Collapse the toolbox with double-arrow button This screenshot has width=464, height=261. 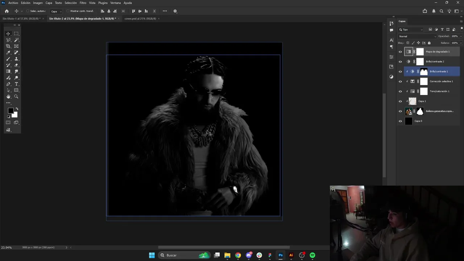tap(14, 25)
